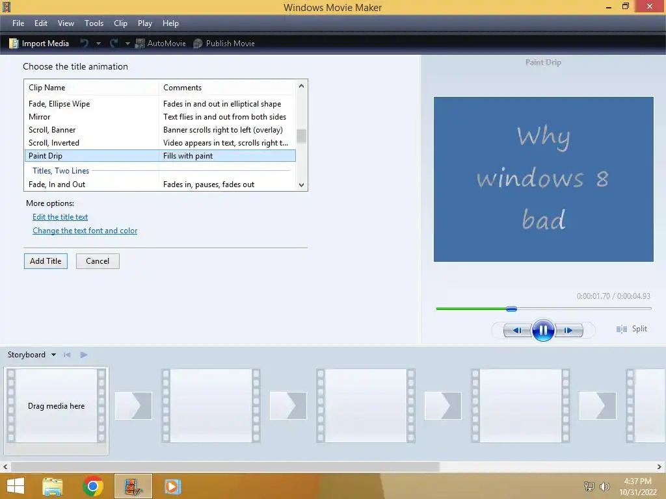Click the third transition cell in storyboard
666x499 pixels.
click(x=443, y=405)
